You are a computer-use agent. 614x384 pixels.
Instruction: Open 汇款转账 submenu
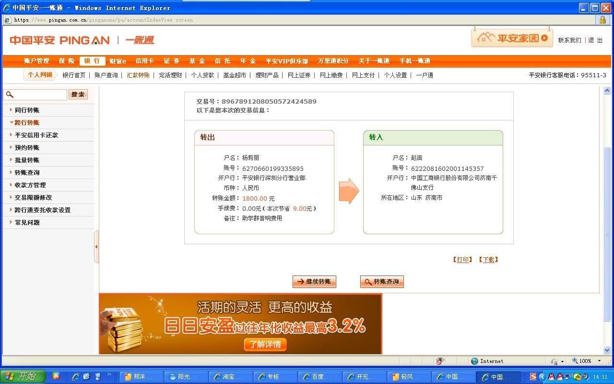click(138, 75)
